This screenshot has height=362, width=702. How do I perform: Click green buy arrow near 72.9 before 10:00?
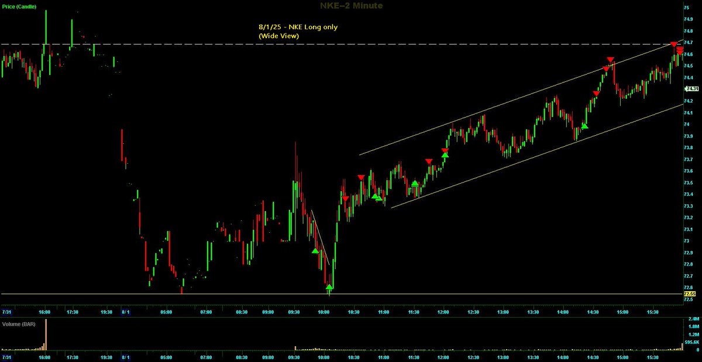click(315, 251)
